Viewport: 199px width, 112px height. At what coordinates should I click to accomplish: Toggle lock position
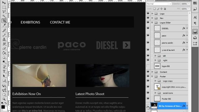161,9
